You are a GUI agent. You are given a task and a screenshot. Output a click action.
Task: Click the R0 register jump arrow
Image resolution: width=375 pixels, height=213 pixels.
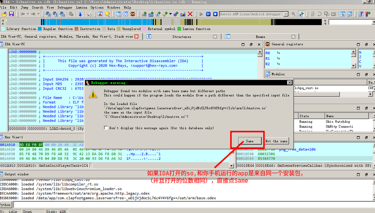pos(279,53)
